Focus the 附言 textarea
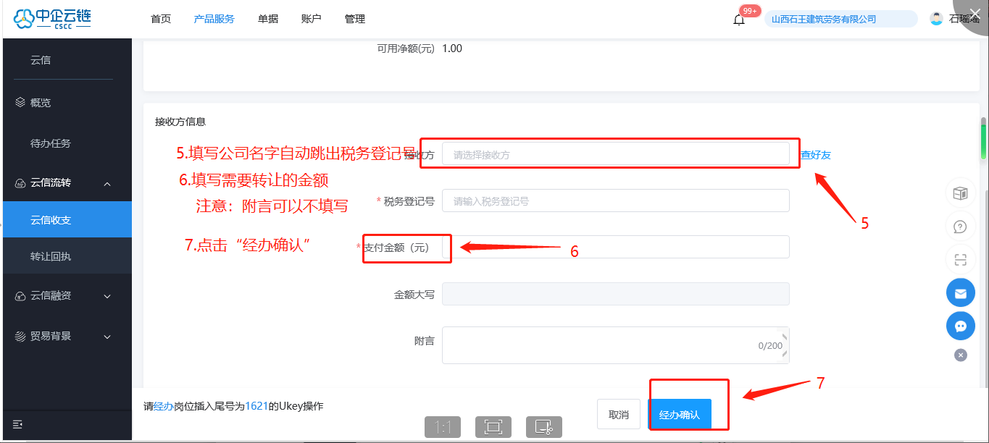Screen dimensions: 989x443 (x=615, y=345)
